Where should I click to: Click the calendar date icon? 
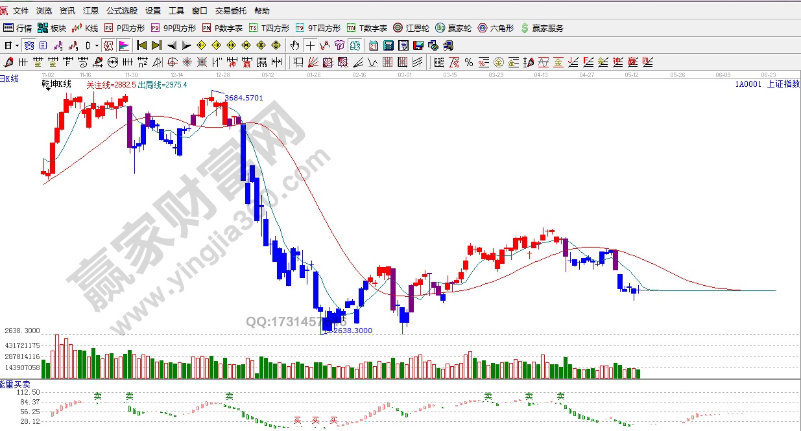(374, 45)
